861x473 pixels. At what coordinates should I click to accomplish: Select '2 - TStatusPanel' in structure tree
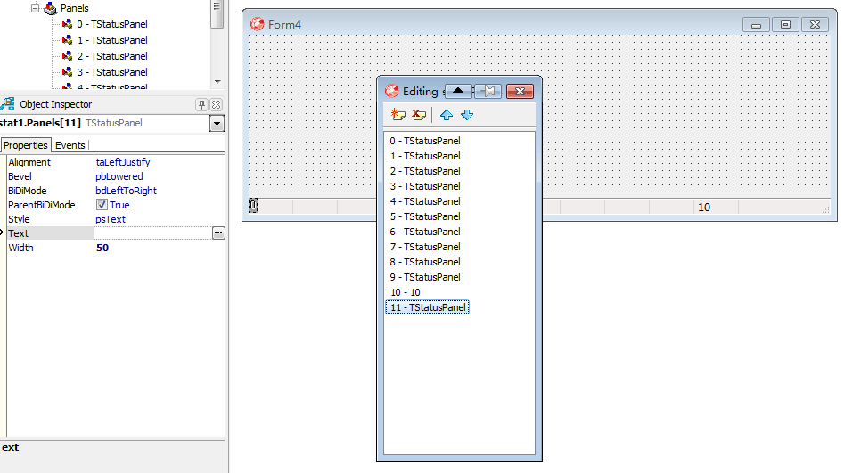click(x=111, y=56)
